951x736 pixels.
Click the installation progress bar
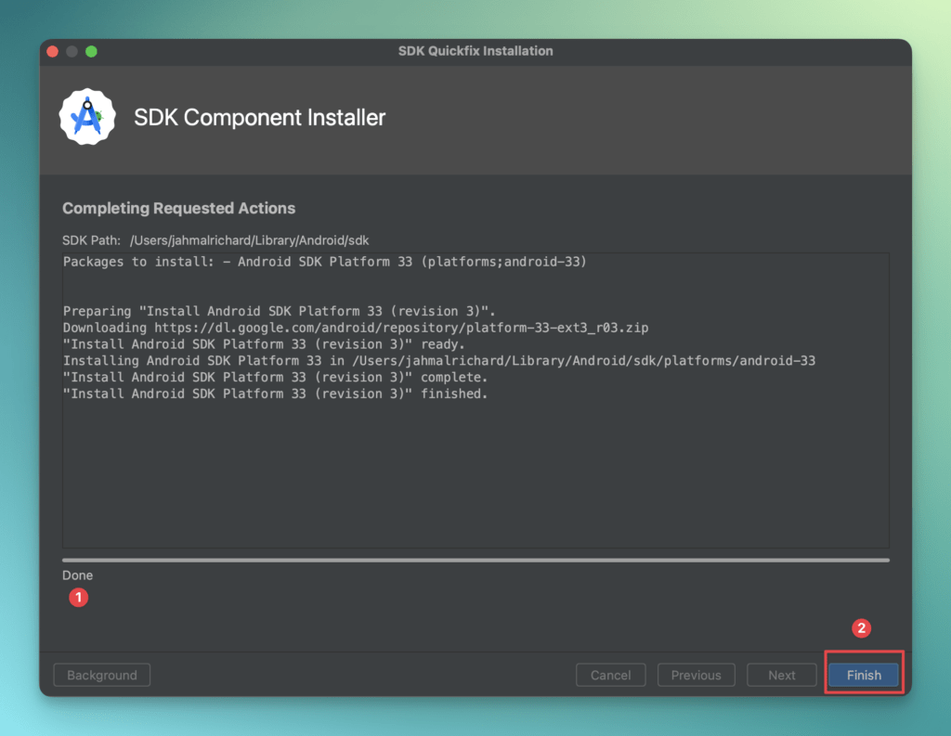pyautogui.click(x=475, y=561)
